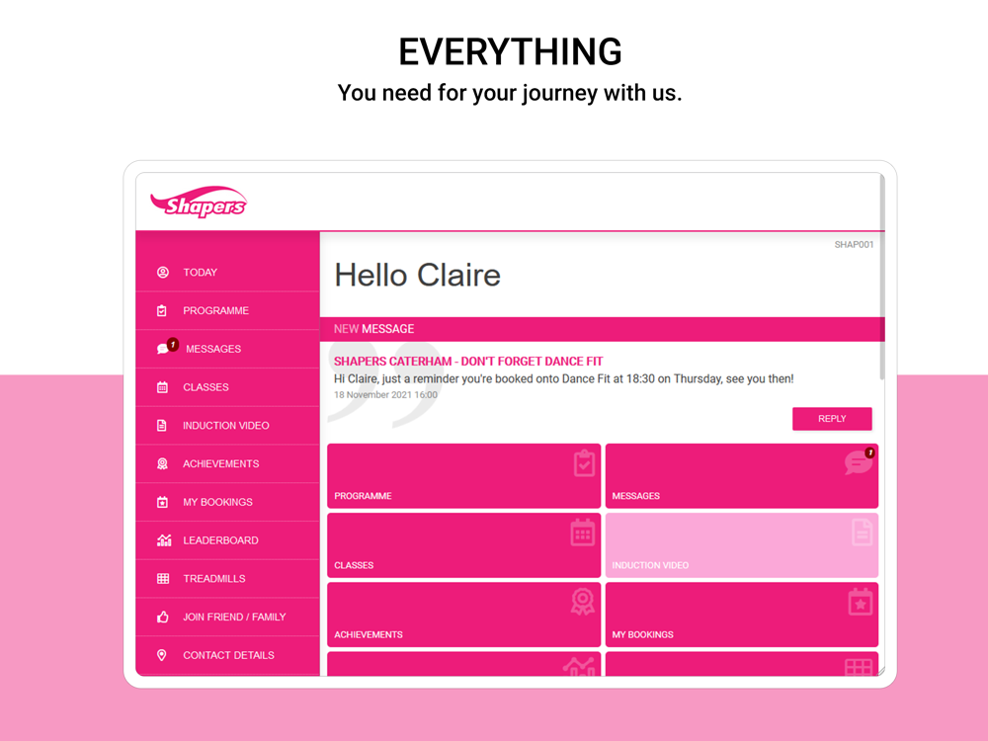988x741 pixels.
Task: Show the Leaderboard from the sidebar
Action: pyautogui.click(x=227, y=540)
